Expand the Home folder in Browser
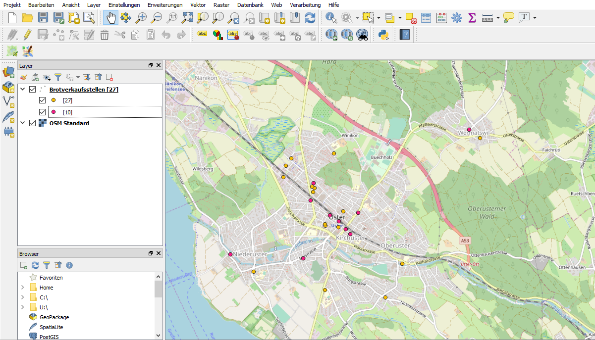Image resolution: width=595 pixels, height=340 pixels. (x=22, y=288)
